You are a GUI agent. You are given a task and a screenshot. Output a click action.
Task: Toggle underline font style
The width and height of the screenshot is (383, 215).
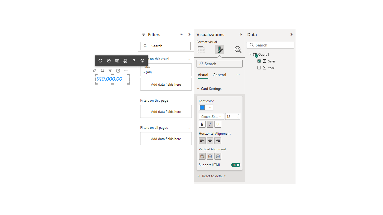coord(218,124)
